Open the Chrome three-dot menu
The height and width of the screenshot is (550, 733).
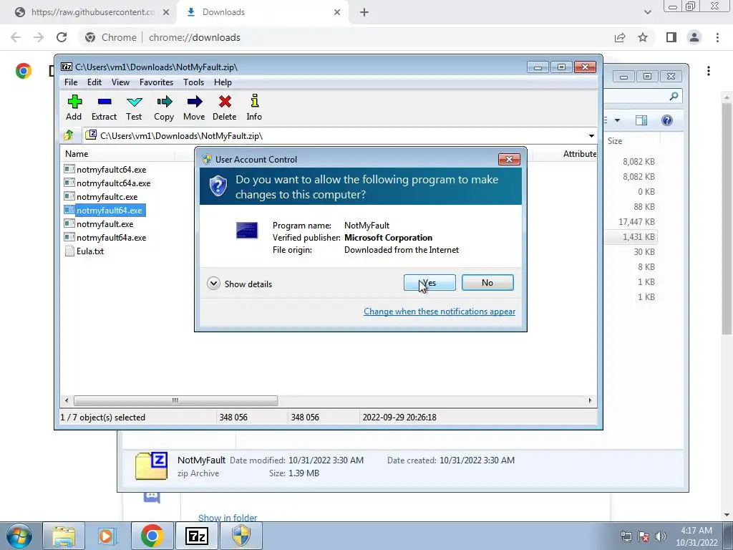pos(717,37)
